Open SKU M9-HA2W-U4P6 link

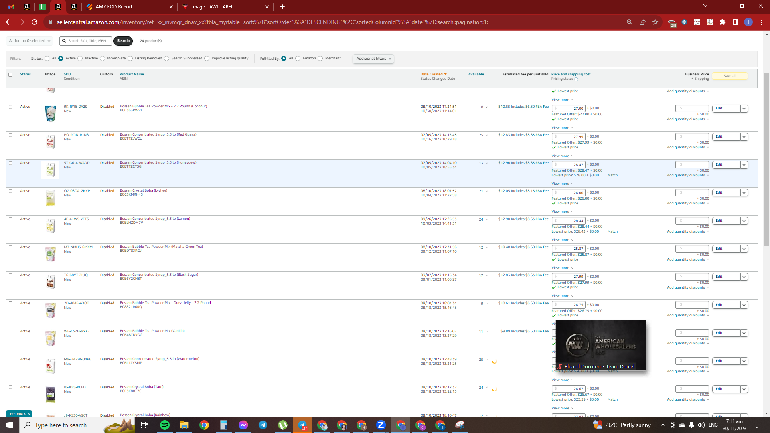77,359
